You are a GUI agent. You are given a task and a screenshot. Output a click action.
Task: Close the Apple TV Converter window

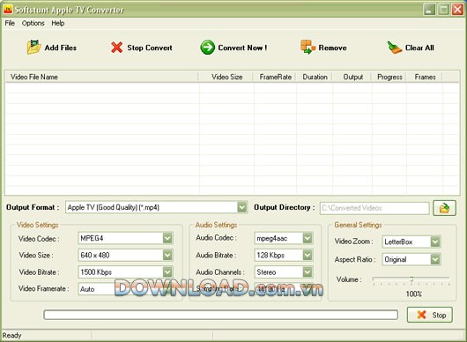[x=457, y=10]
